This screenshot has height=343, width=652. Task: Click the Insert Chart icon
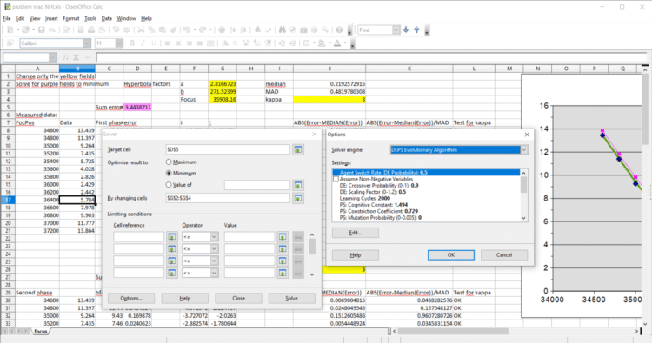click(x=258, y=30)
